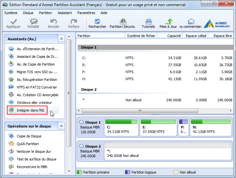
Task: Select partition P: row in the list
Action: click(x=156, y=72)
